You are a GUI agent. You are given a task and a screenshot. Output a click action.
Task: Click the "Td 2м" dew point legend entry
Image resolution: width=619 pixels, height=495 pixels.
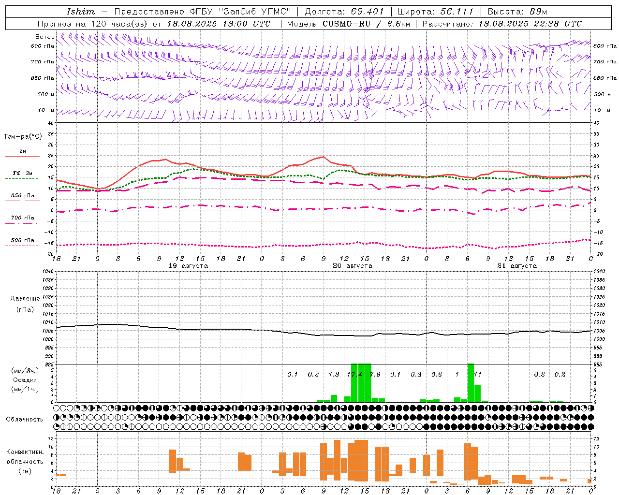(23, 173)
